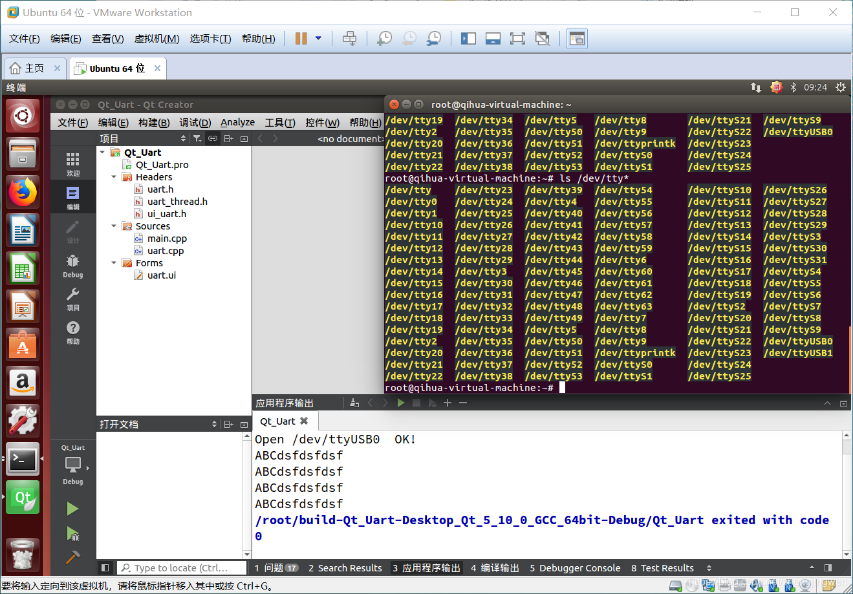This screenshot has width=853, height=594.
Task: Switch to 编辑 mode in Qt Creator sidebar
Action: coord(73,198)
